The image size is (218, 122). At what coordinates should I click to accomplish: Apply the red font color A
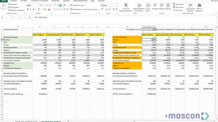click(49, 9)
